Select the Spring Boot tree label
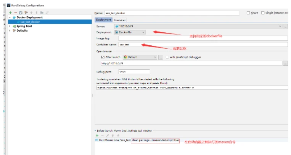This screenshot has width=291, height=155. 24,26
